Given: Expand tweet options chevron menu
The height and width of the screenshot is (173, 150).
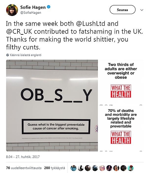Looking at the screenshot, I should [142, 10].
